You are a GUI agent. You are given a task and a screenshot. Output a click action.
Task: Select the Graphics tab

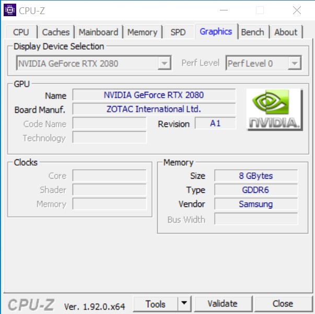[216, 31]
